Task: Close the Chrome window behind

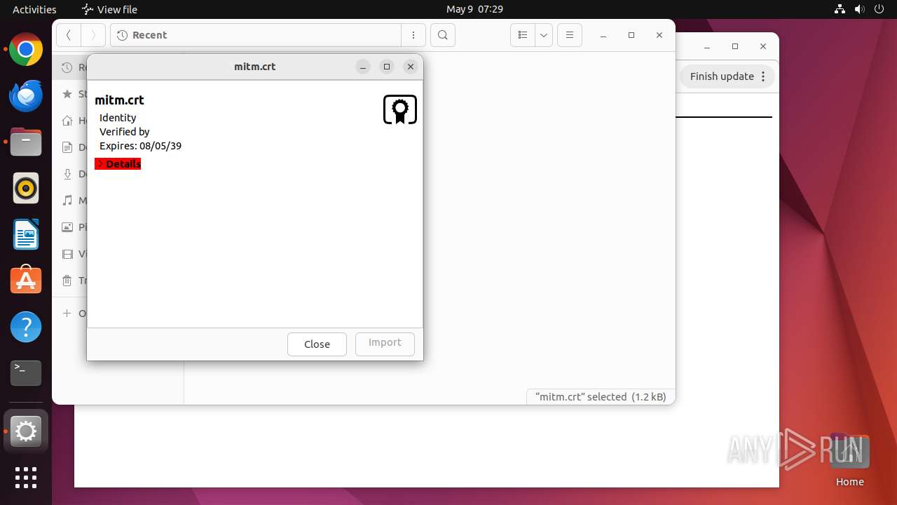Action: [x=763, y=46]
